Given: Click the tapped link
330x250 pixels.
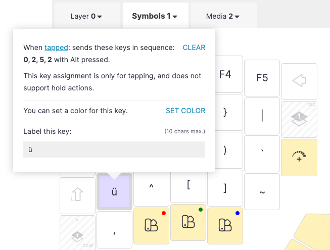Looking at the screenshot, I should [56, 47].
